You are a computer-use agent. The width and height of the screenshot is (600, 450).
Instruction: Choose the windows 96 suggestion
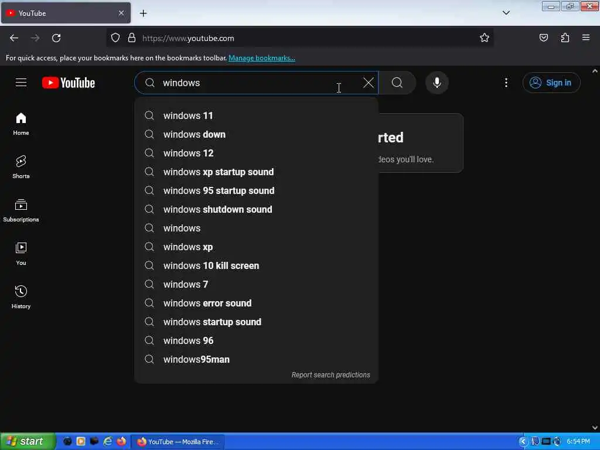pos(256,340)
